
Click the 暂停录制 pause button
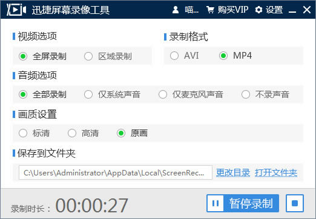[243, 203]
